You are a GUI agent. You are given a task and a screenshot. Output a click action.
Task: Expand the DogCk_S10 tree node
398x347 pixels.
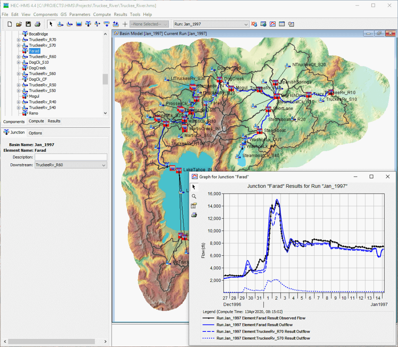point(18,62)
